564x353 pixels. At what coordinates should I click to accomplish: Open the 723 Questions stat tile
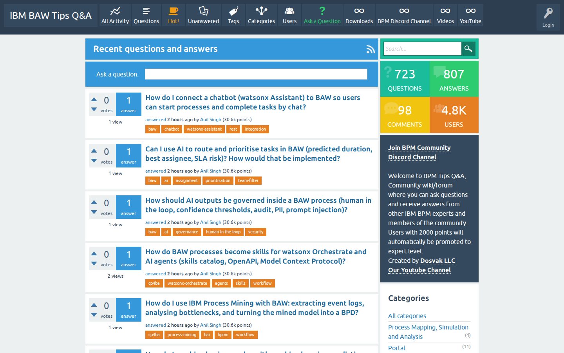coord(405,79)
